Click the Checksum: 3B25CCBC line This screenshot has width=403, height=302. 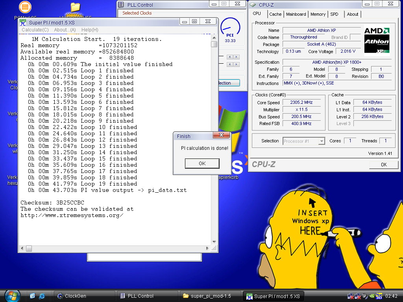[52, 203]
